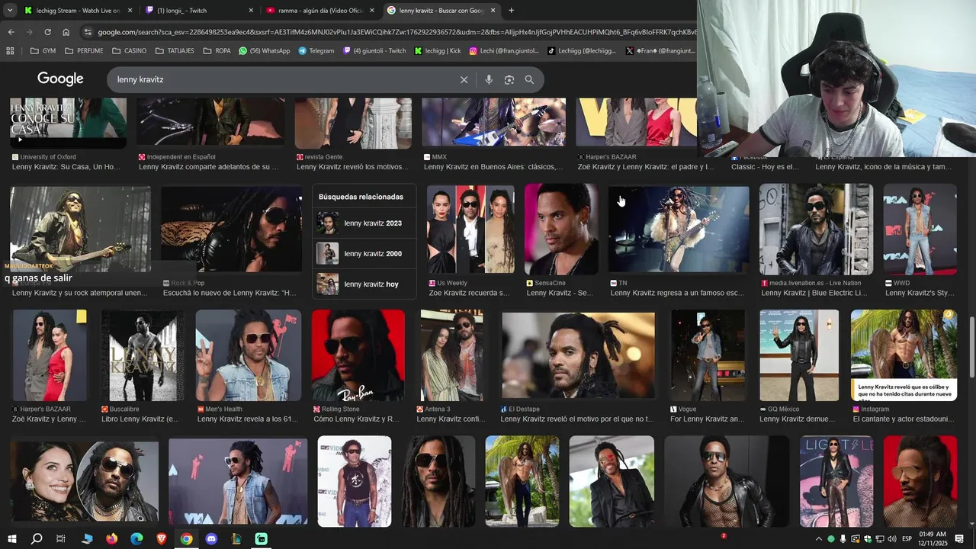Open the Live Nation Blue Electric Light image
This screenshot has height=549, width=976.
pos(816,230)
